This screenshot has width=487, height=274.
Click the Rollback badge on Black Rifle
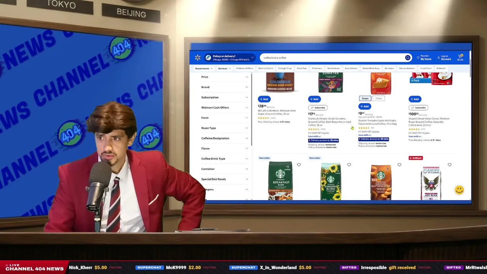[x=415, y=158]
